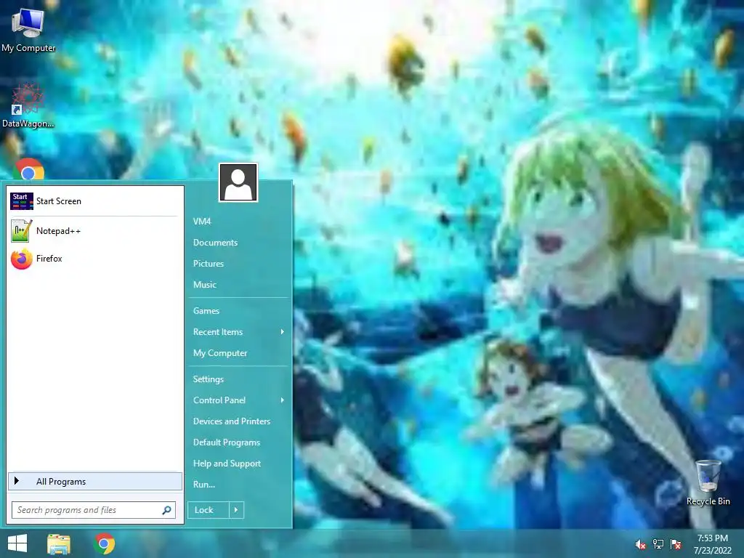
Task: Open File Explorer from the taskbar
Action: 59,544
